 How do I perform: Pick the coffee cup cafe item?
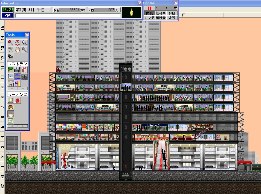[x=10, y=100]
